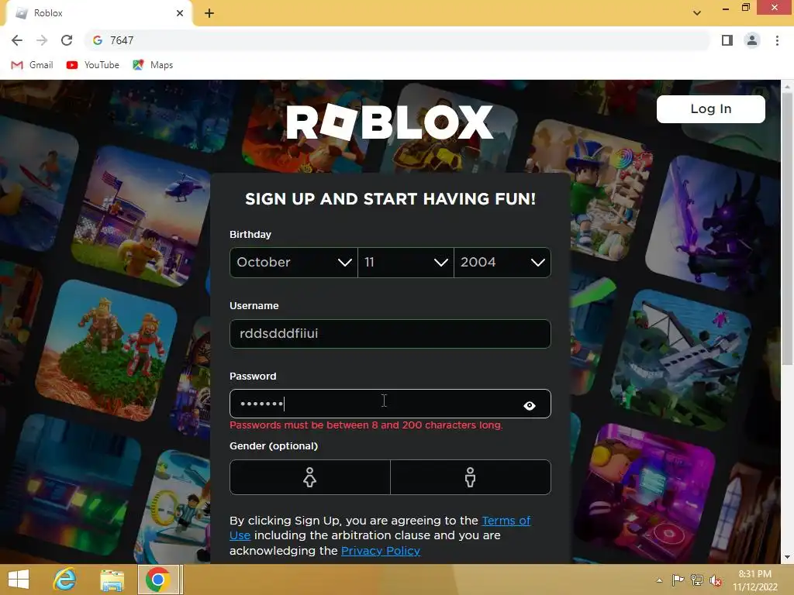This screenshot has width=794, height=595.
Task: Open Gmail bookmark
Action: click(x=32, y=65)
